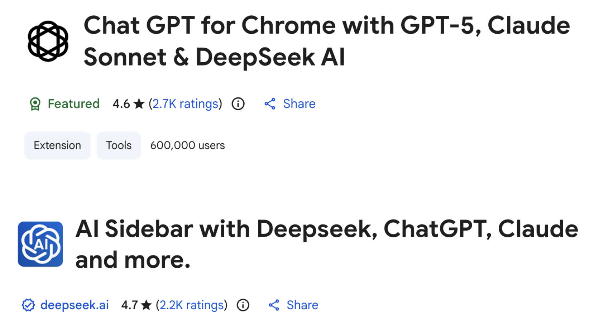Click the Share text in the Featured row

(299, 104)
